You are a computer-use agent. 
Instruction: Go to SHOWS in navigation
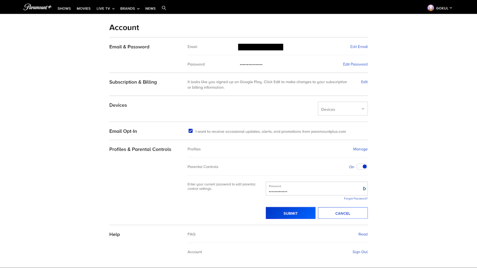coord(64,9)
